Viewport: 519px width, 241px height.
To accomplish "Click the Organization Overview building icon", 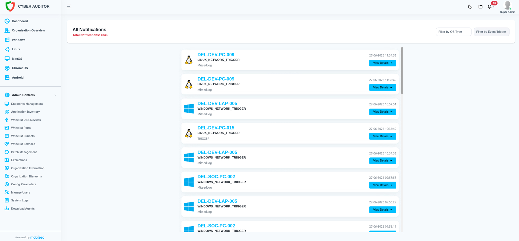I will click(7, 30).
